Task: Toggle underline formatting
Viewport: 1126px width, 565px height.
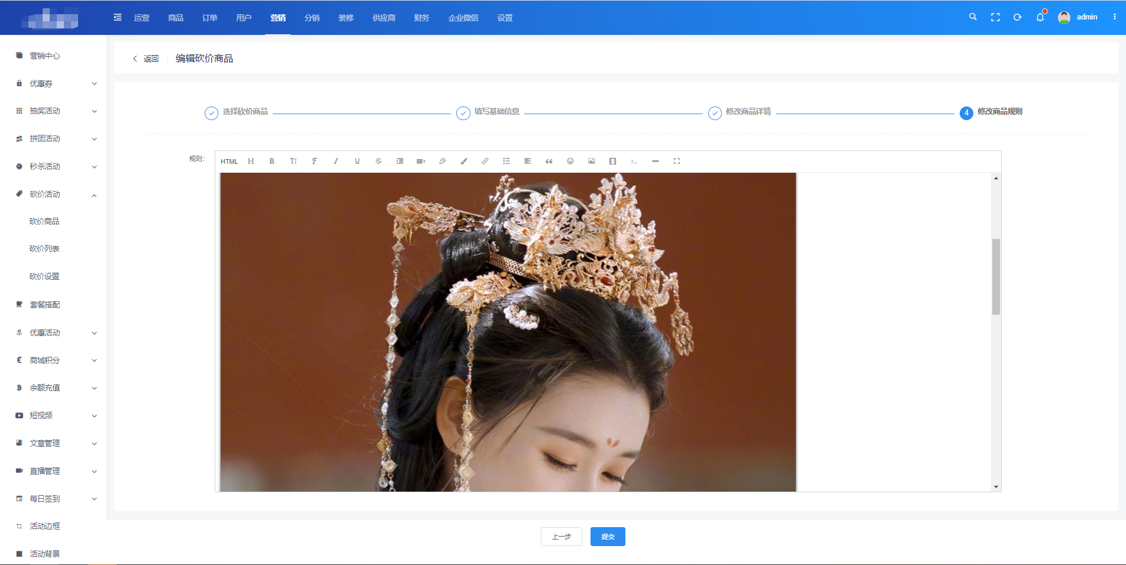Action: coord(357,161)
